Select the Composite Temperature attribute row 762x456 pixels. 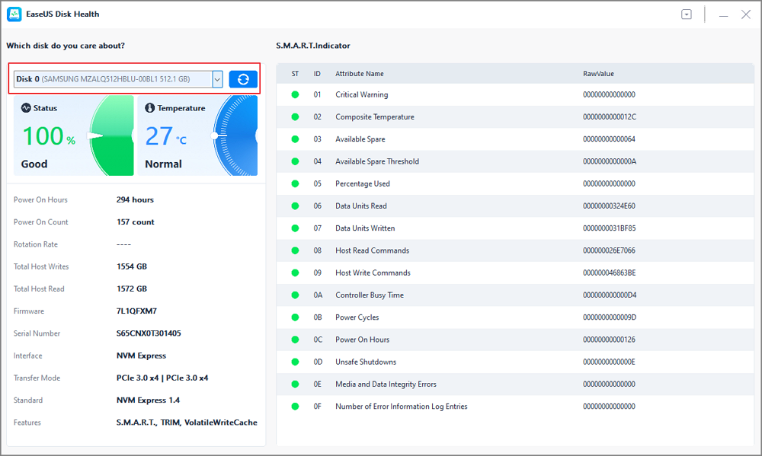pos(457,117)
